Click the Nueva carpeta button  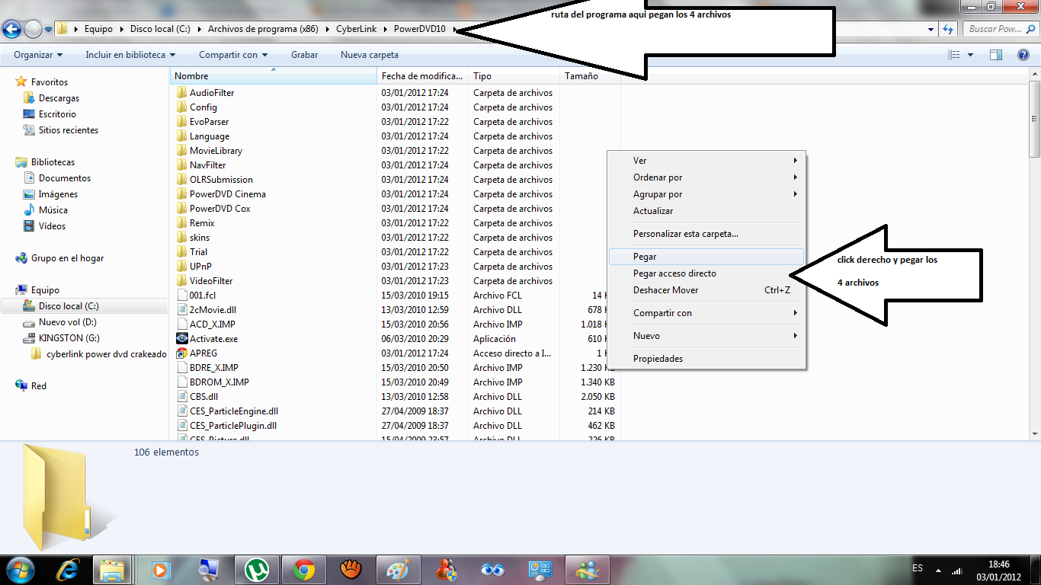click(x=370, y=55)
